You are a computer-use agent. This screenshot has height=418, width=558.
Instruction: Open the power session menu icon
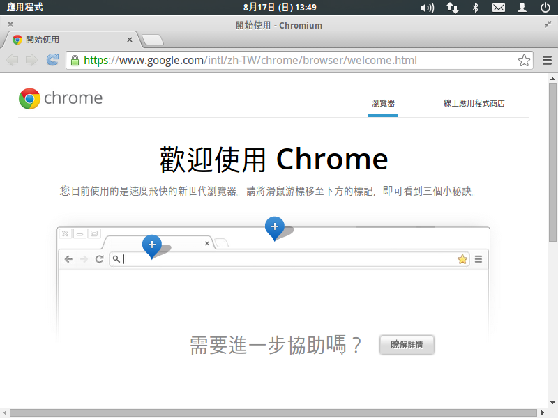[x=545, y=8]
